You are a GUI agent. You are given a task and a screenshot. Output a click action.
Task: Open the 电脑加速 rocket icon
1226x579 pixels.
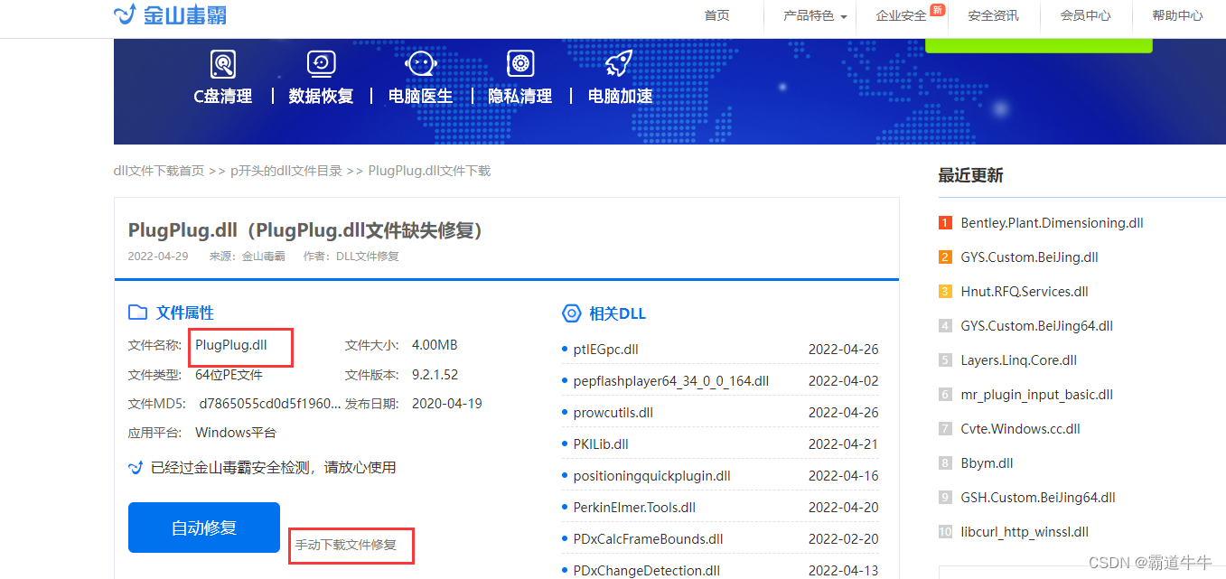click(619, 63)
